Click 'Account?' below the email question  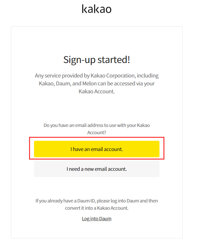click(x=97, y=133)
